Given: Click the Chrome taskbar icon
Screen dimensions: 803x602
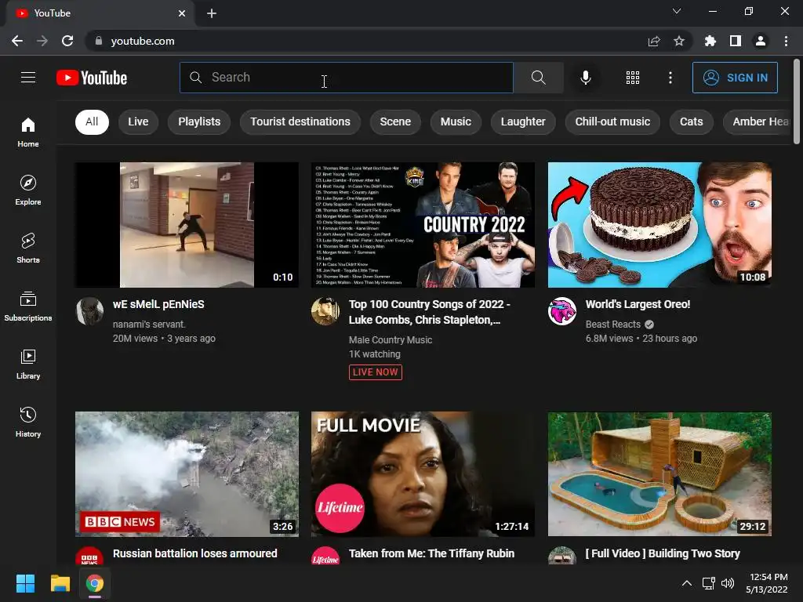Looking at the screenshot, I should click(x=95, y=583).
